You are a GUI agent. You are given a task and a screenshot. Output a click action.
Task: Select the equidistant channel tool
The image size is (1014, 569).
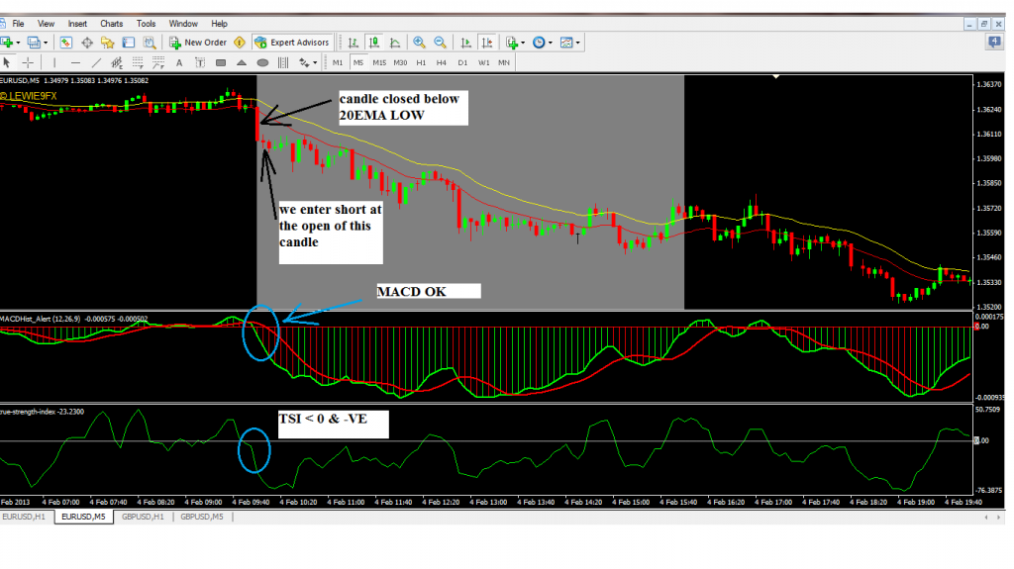(x=117, y=62)
